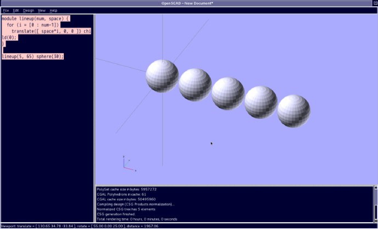Screen dimensions: 378x229
Task: Open the Help menu
Action: tap(53, 11)
